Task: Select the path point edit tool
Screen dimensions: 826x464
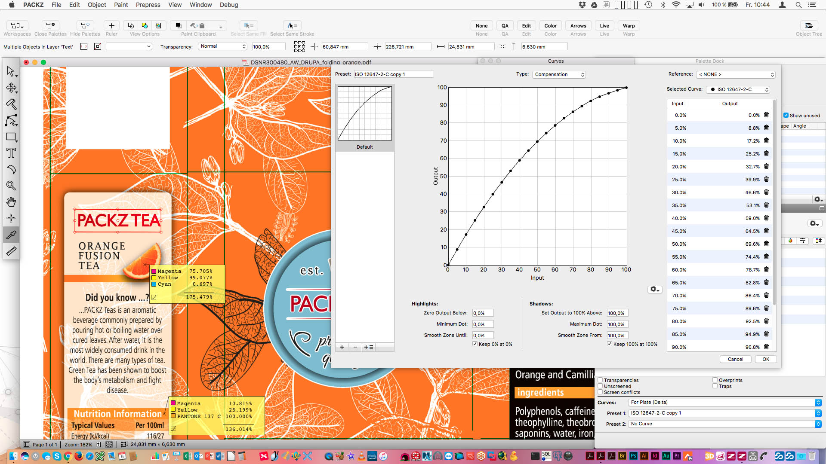Action: click(11, 121)
